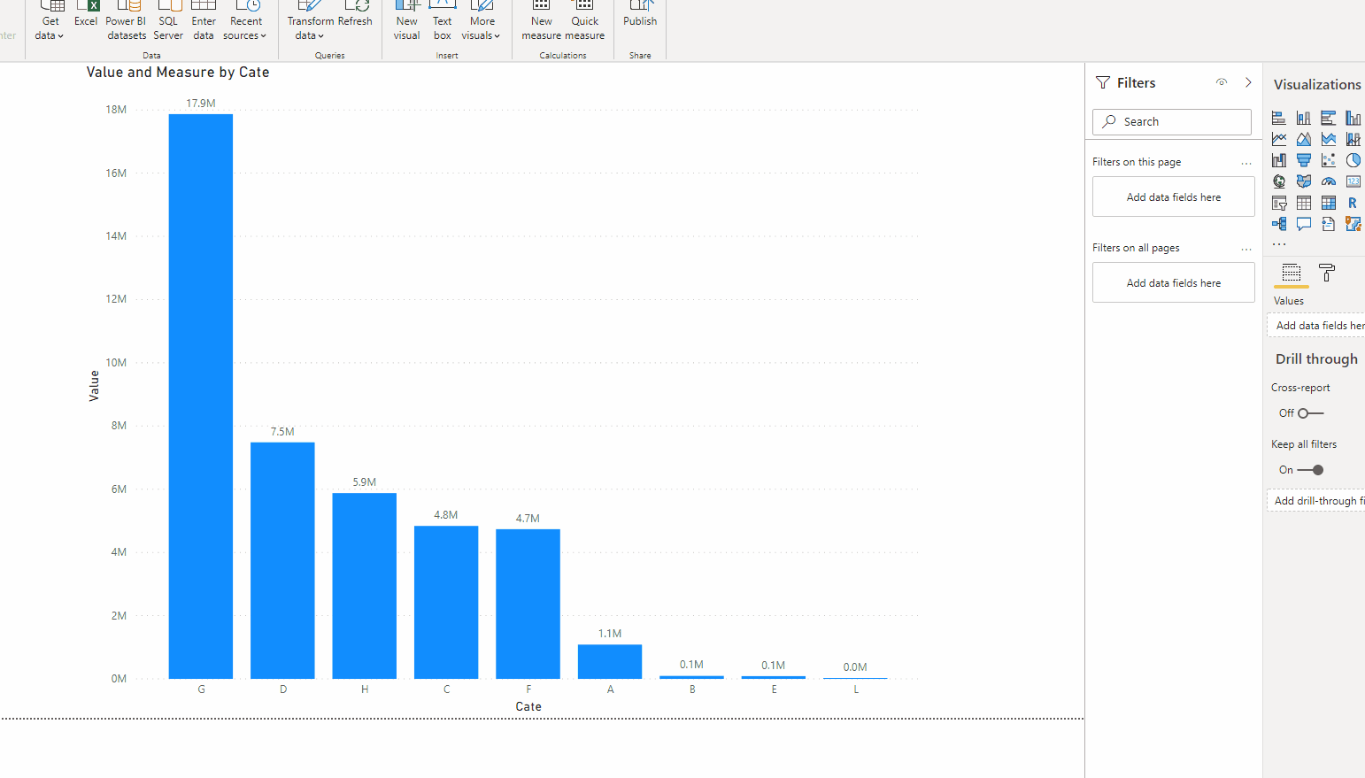Choose the stacked column chart visual
The height and width of the screenshot is (778, 1365).
tap(1304, 118)
